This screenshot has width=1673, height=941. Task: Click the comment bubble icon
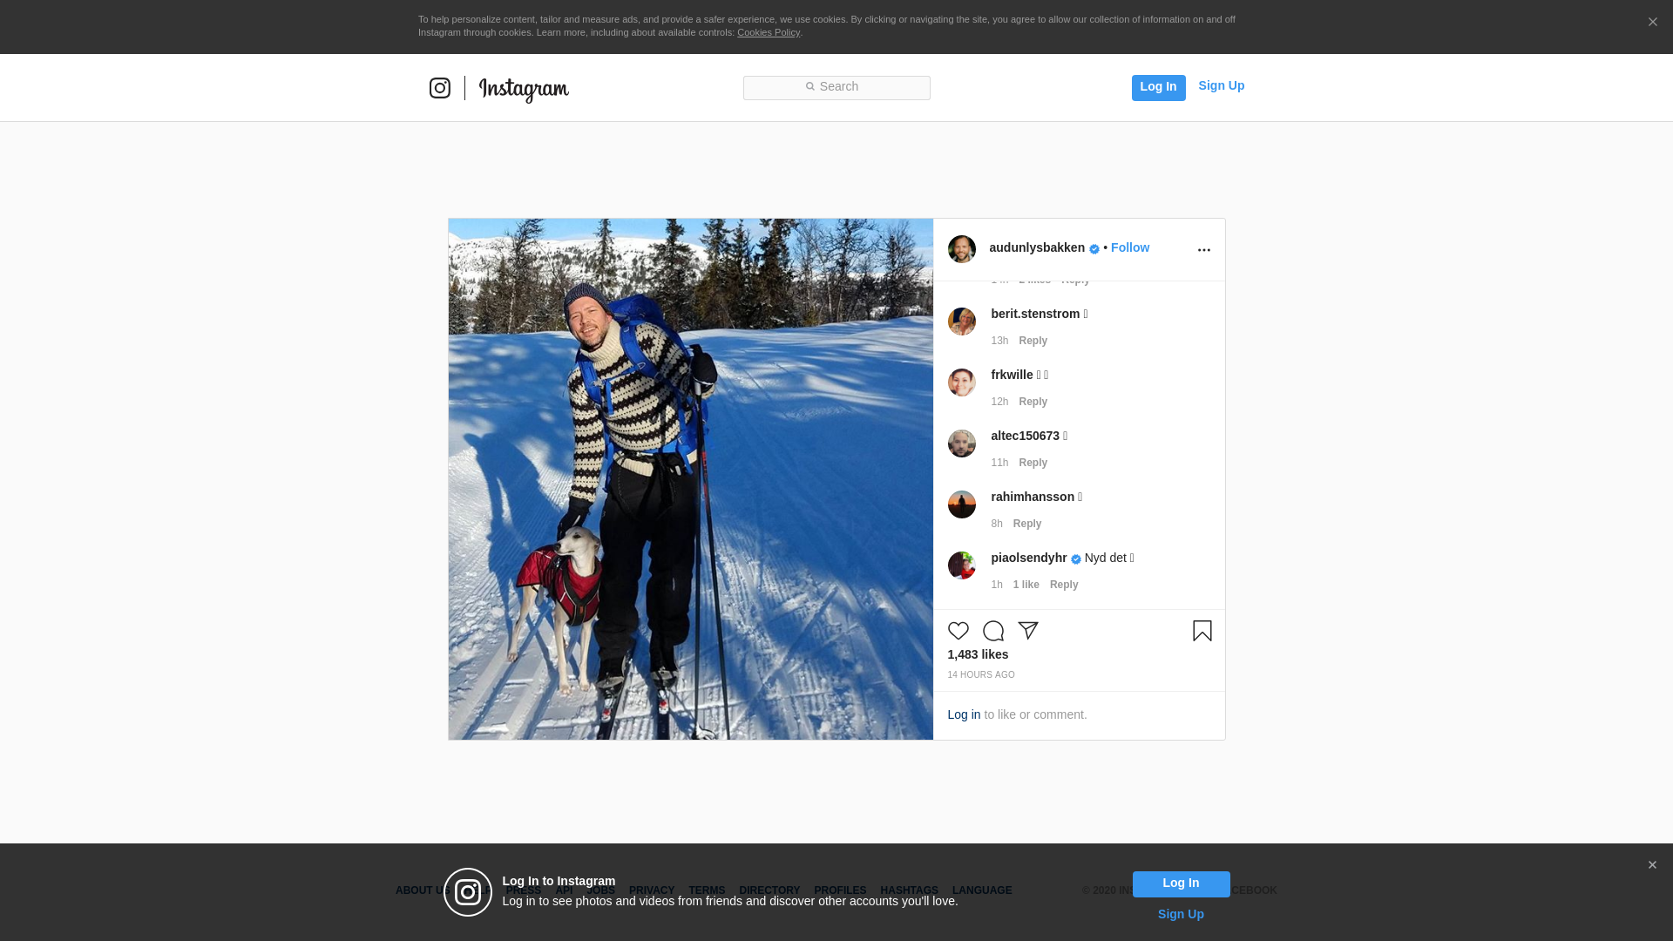pyautogui.click(x=992, y=631)
